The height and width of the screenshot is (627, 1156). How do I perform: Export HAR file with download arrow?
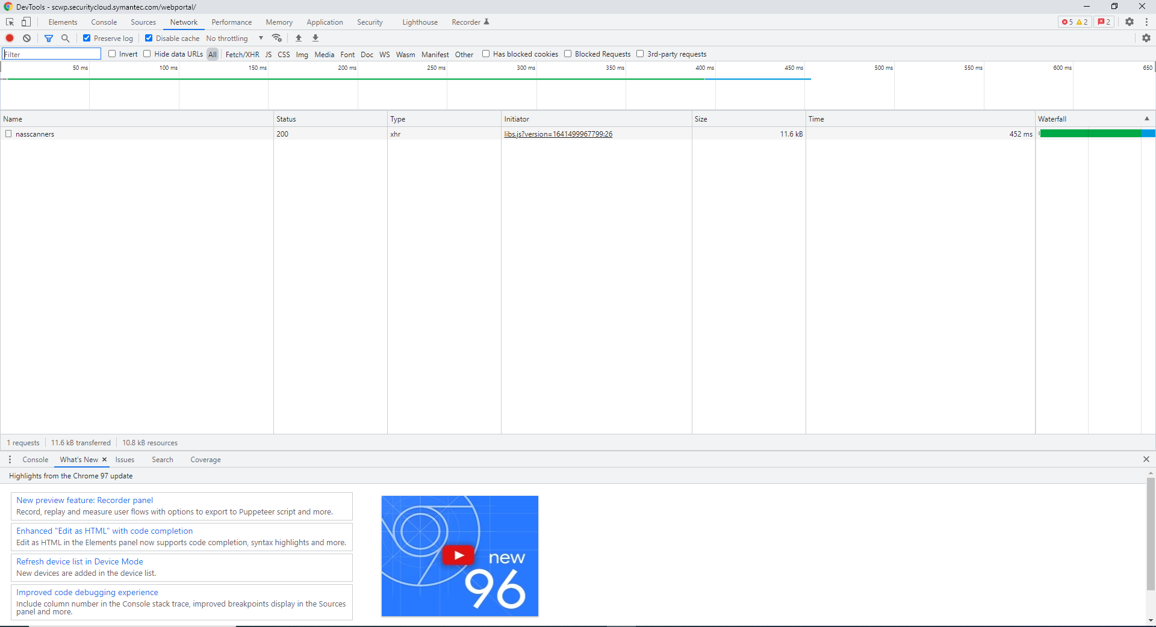tap(315, 38)
